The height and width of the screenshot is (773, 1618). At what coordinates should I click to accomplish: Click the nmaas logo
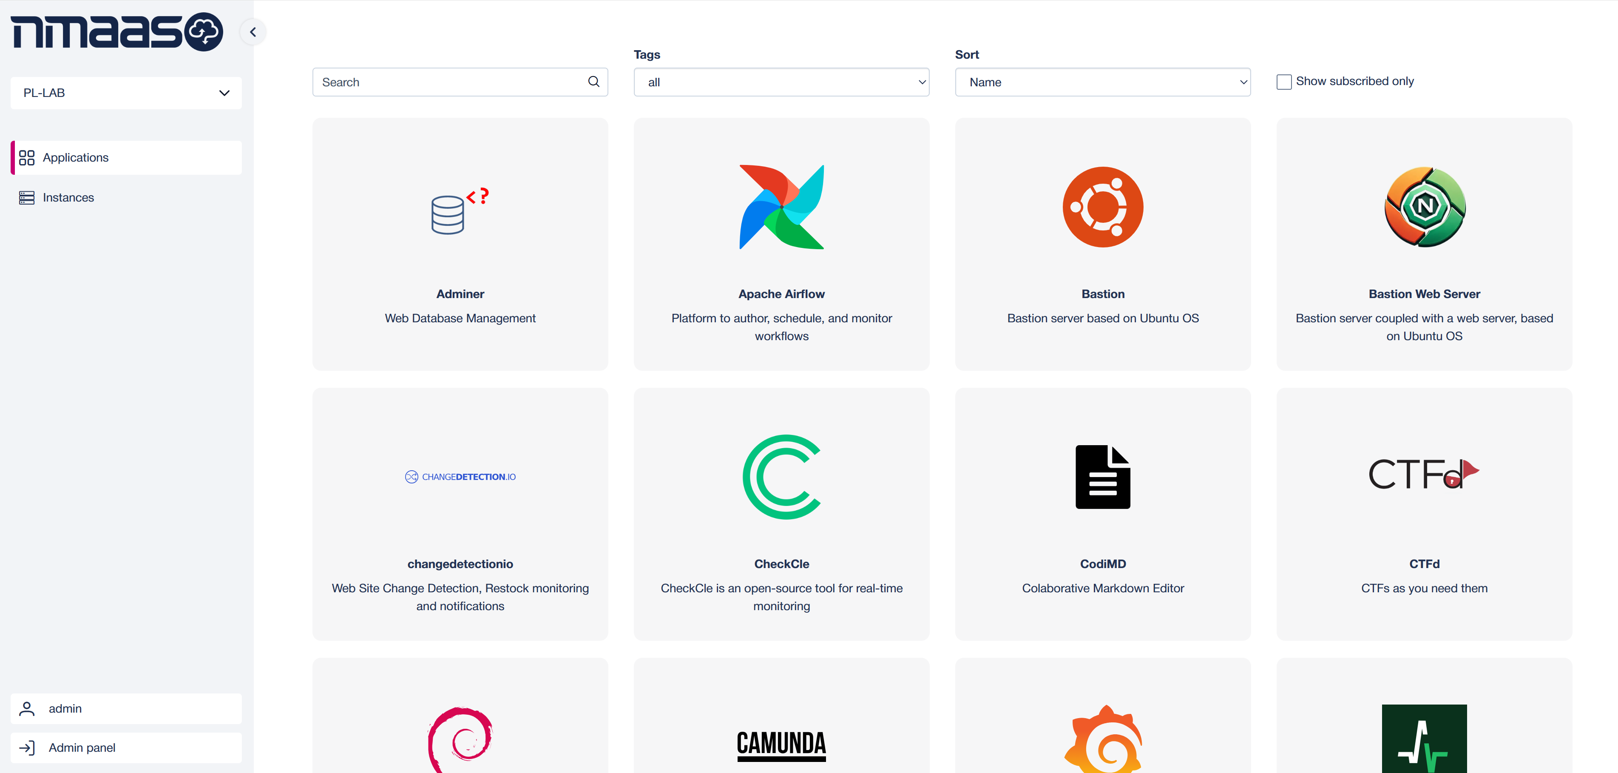pyautogui.click(x=117, y=31)
